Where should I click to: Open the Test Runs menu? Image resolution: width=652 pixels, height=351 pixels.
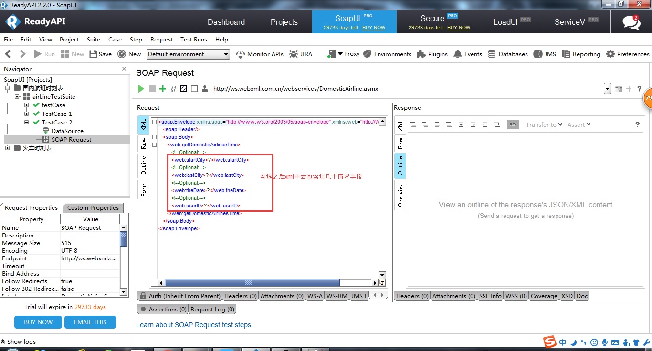coord(194,40)
